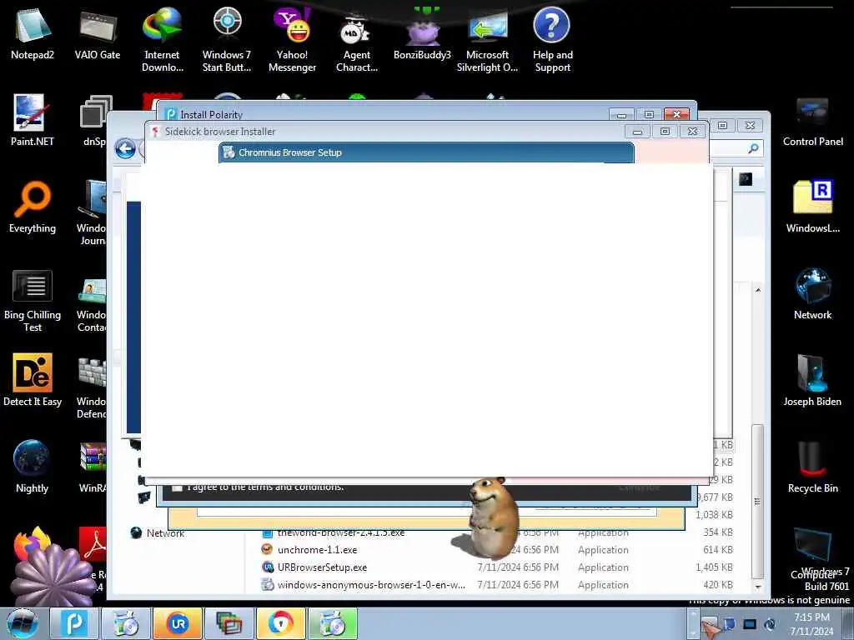Image resolution: width=854 pixels, height=640 pixels.
Task: Click the Chromnius Browser Setup title bar
Action: (426, 152)
